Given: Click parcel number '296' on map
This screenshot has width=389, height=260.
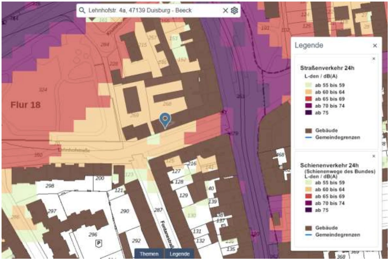Looking at the screenshot, I should (93, 235).
